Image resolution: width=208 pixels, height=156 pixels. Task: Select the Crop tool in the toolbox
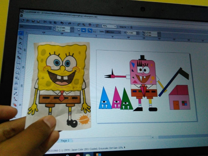20,43
